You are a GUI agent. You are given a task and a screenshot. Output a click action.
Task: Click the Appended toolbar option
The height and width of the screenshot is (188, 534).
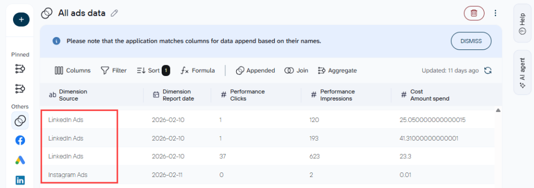point(256,70)
